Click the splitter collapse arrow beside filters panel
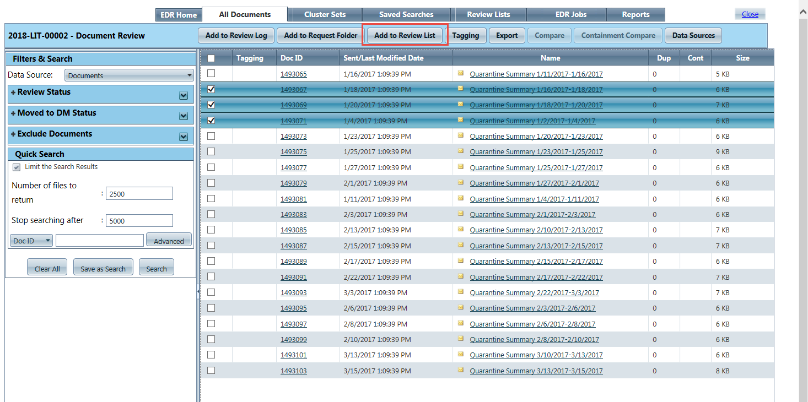The width and height of the screenshot is (808, 402). point(198,292)
